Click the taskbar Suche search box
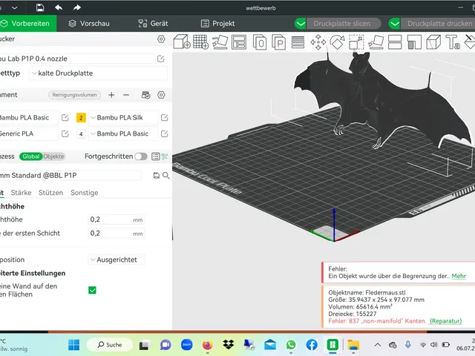Image resolution: width=475 pixels, height=356 pixels. pyautogui.click(x=110, y=345)
